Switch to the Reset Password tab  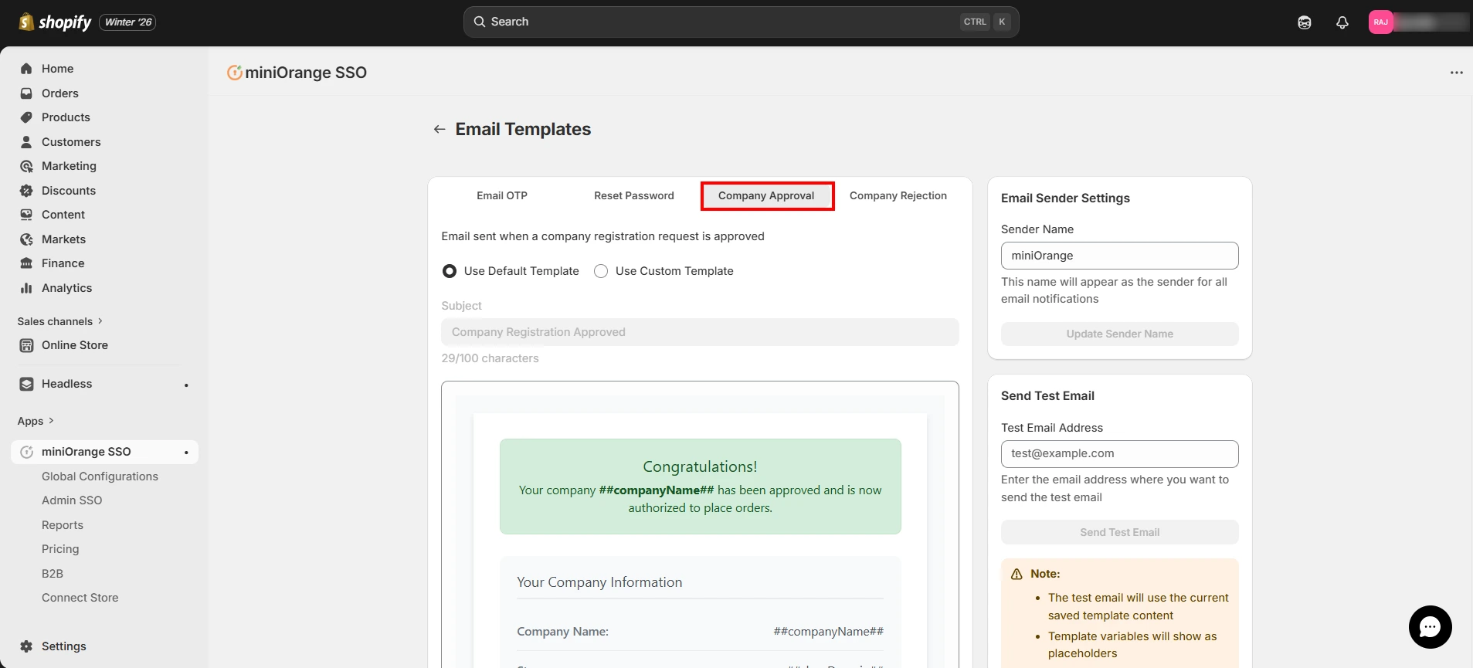(x=634, y=195)
